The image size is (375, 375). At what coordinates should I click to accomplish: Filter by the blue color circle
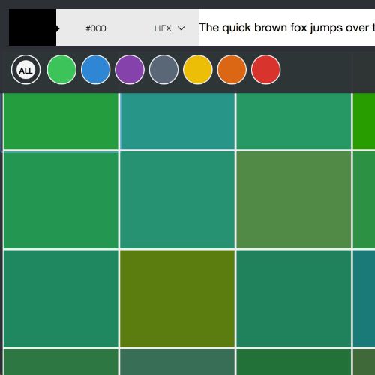[95, 70]
